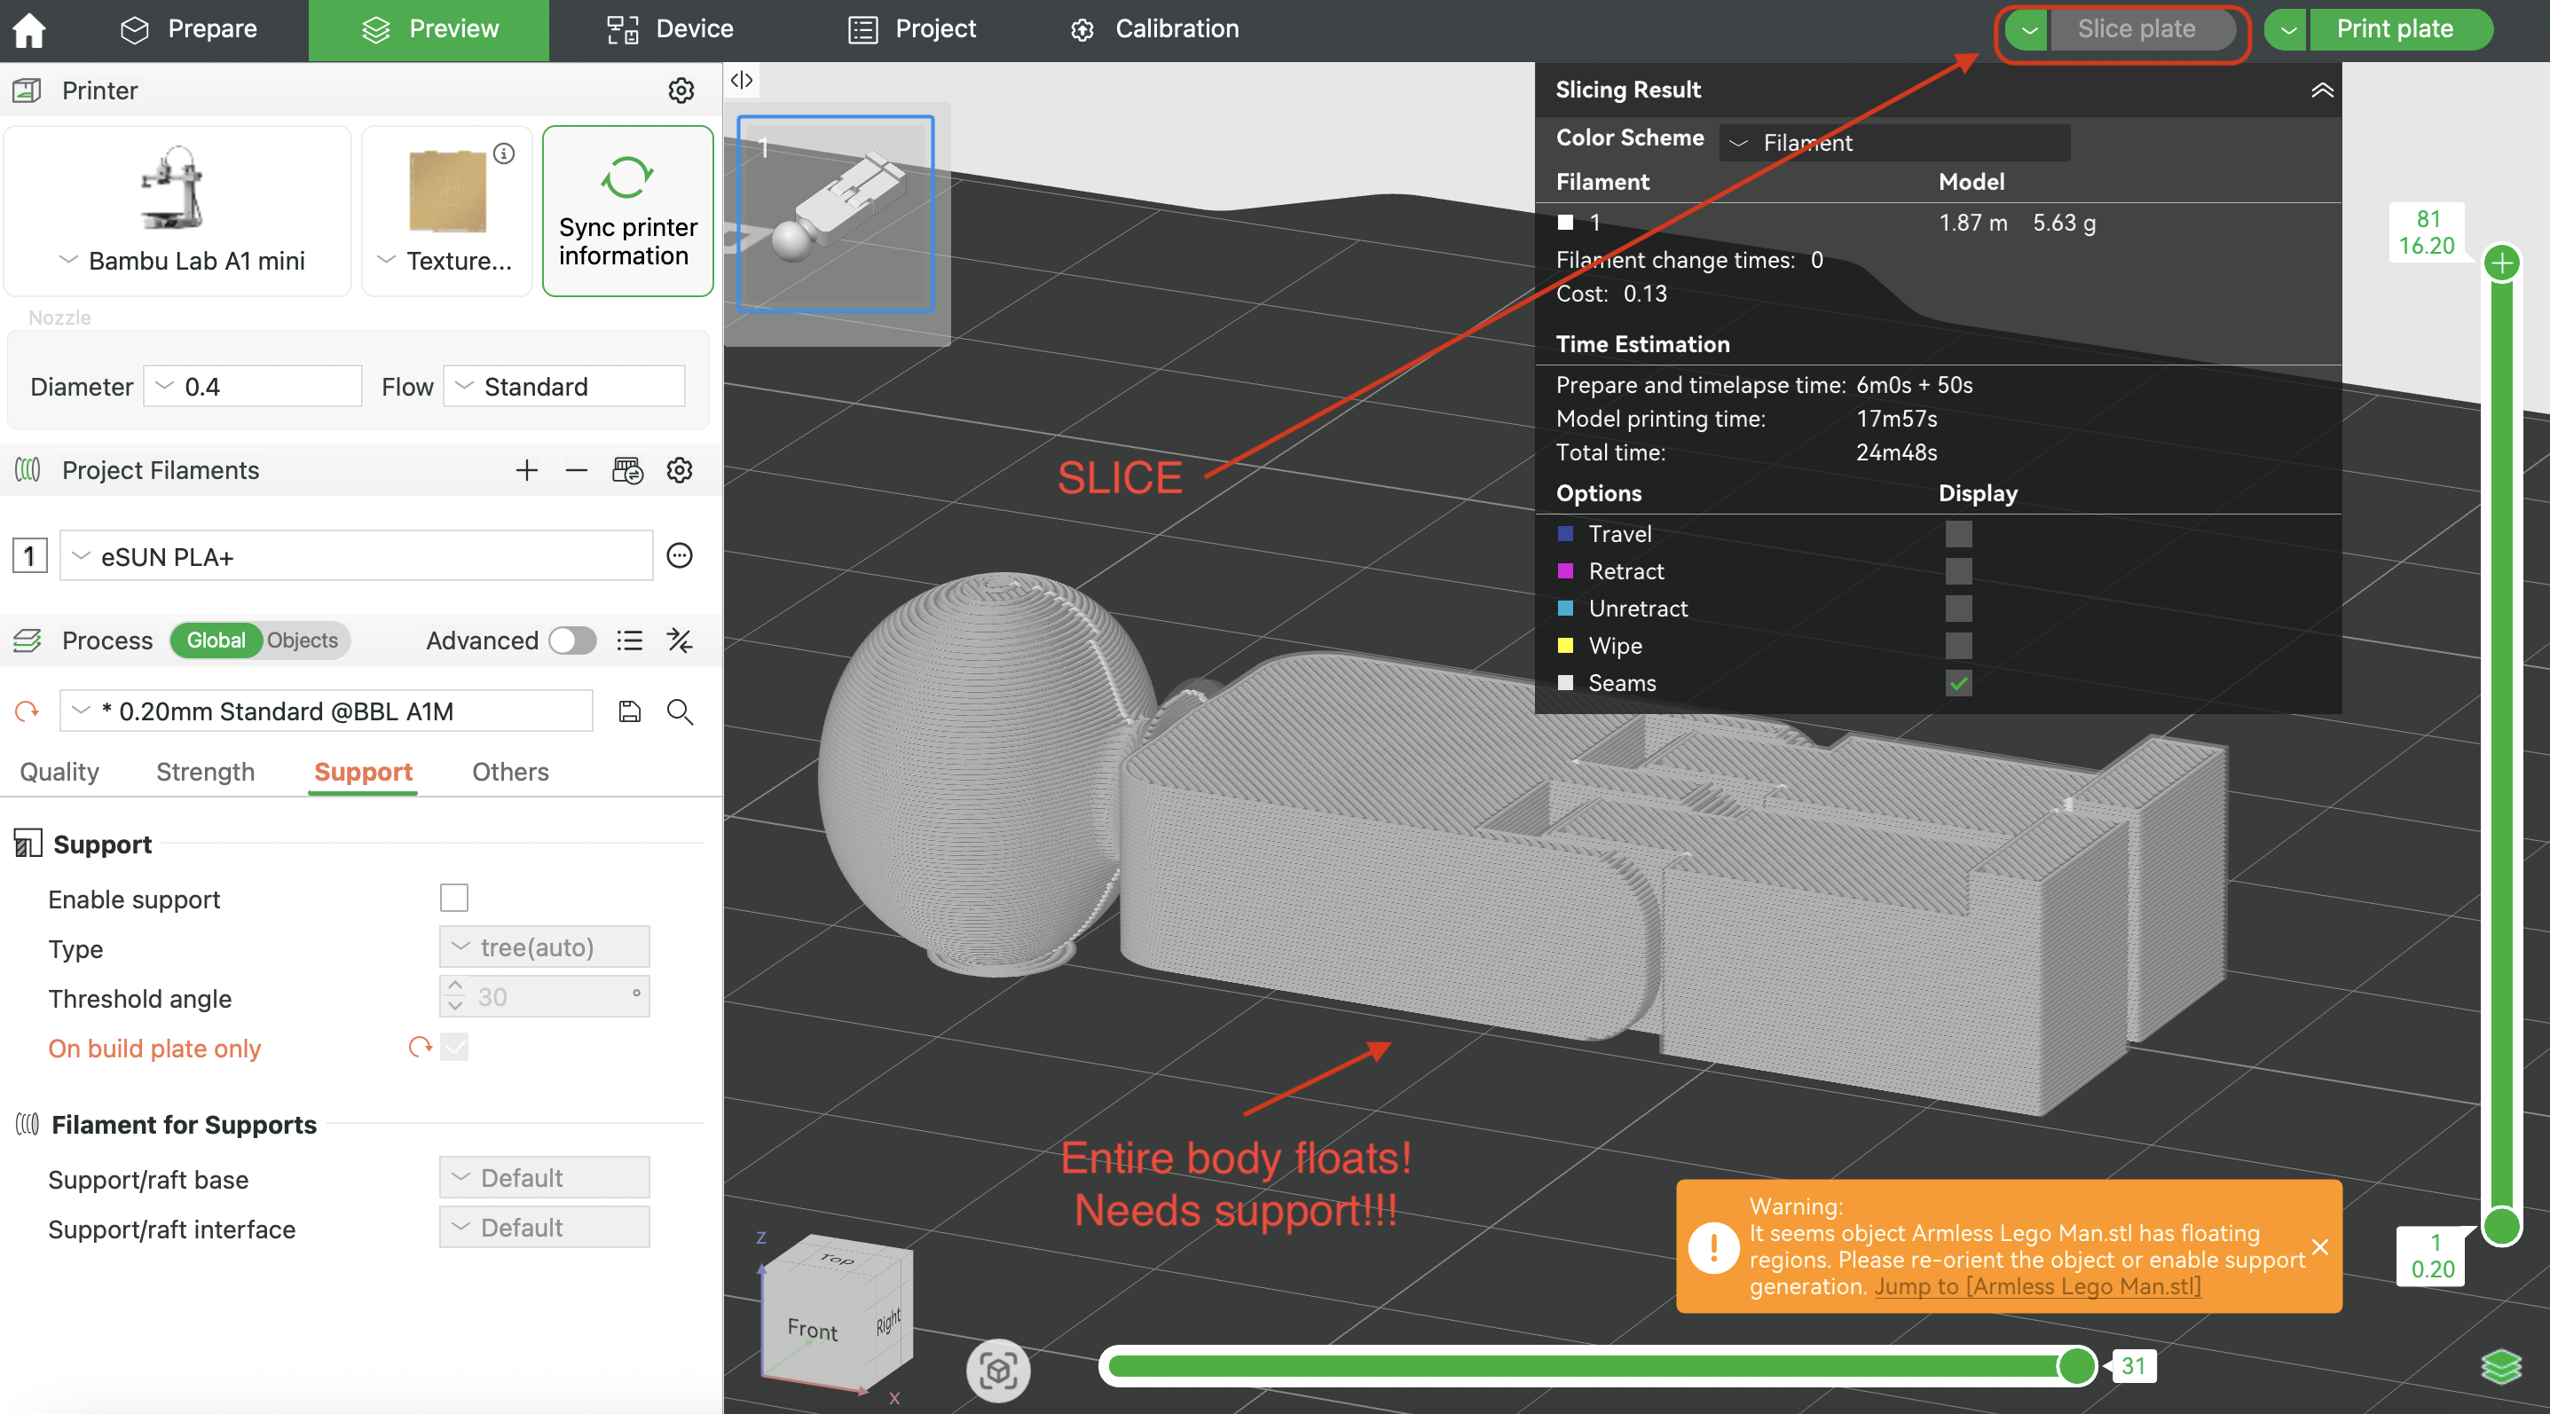Open the nozzle Diameter dropdown
2550x1414 pixels.
[252, 386]
